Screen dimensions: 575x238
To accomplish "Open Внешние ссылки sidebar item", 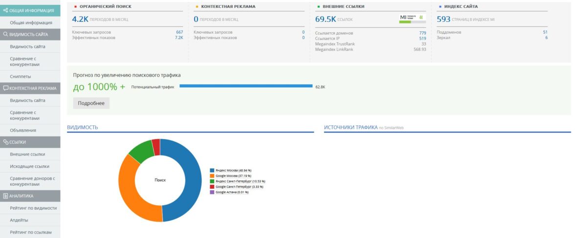I will click(x=27, y=154).
